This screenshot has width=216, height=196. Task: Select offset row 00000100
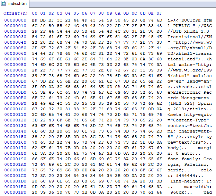[x=15, y=110]
